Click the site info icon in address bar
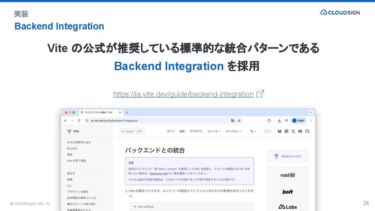The width and height of the screenshot is (375, 211). (x=87, y=121)
